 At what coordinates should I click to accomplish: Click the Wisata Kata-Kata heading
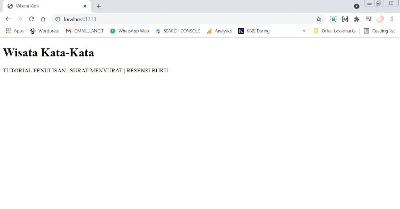tap(49, 52)
